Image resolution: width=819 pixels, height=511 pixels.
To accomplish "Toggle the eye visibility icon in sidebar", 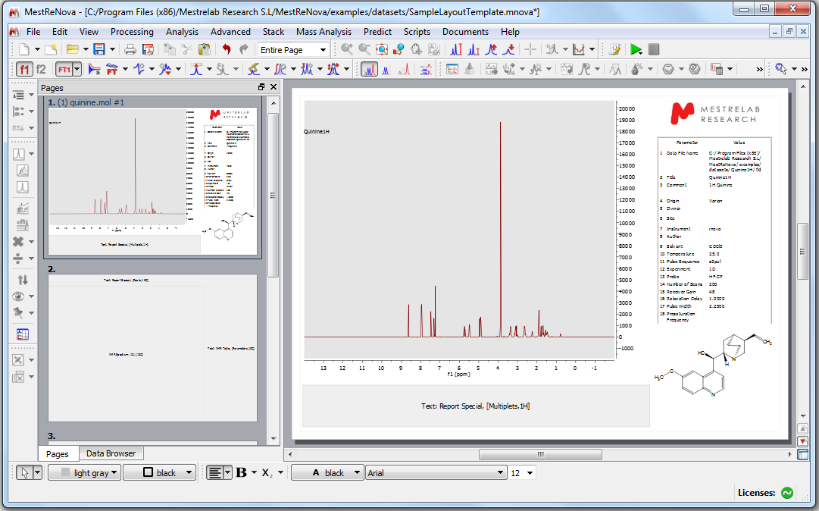I will pos(19,296).
